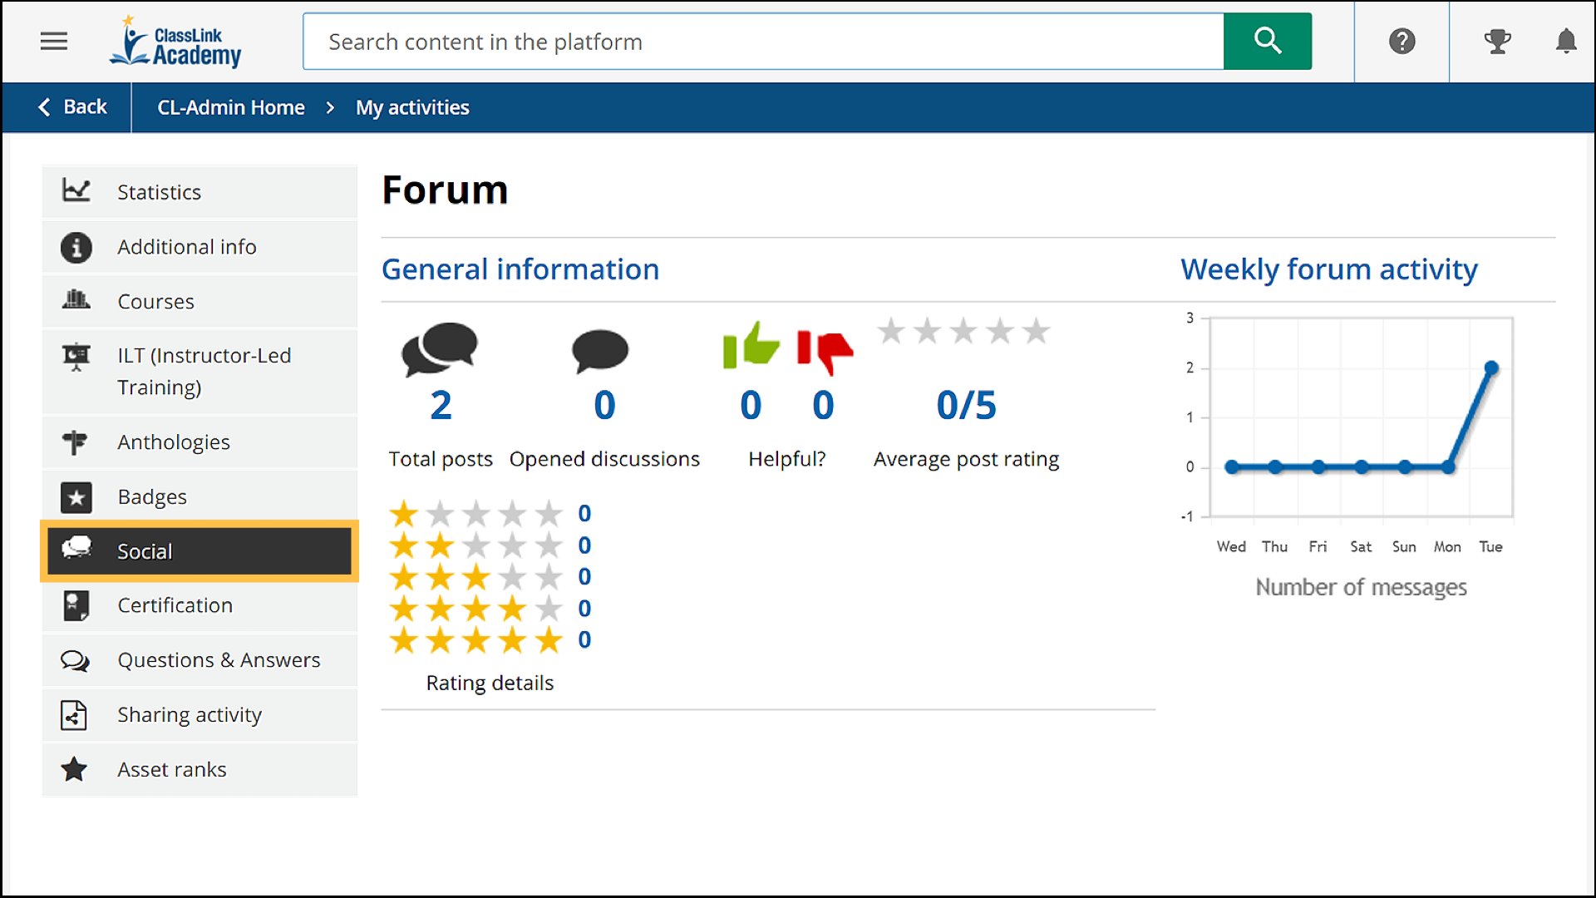1596x898 pixels.
Task: Click the green thumbs-up helpful icon
Action: (751, 345)
